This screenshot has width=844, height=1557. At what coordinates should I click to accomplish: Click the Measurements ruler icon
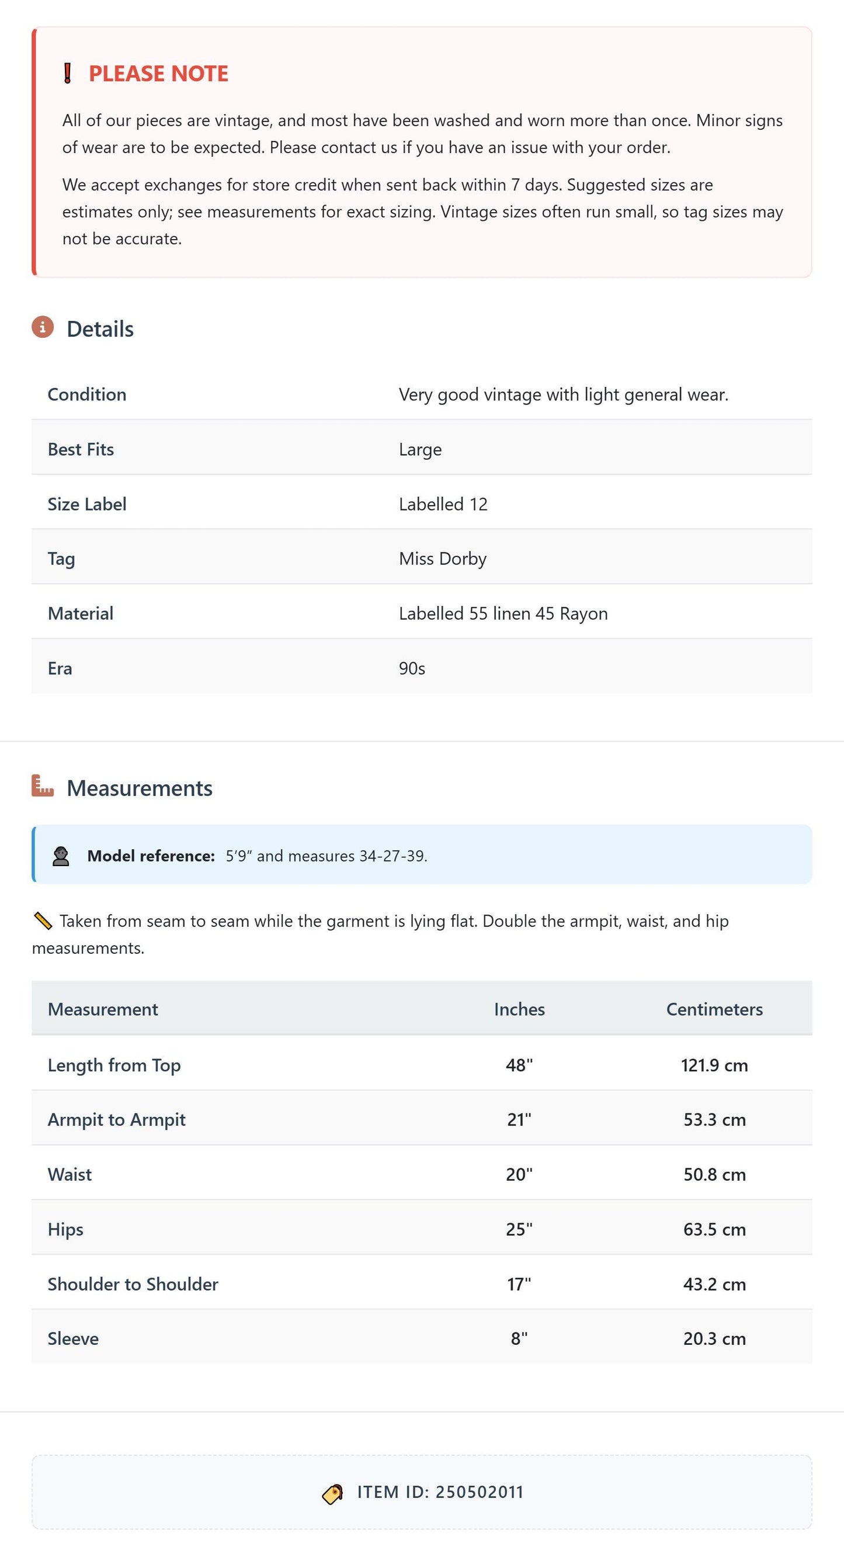click(x=42, y=786)
